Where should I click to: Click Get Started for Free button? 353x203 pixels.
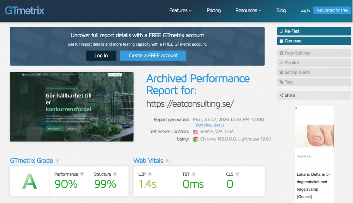click(332, 10)
